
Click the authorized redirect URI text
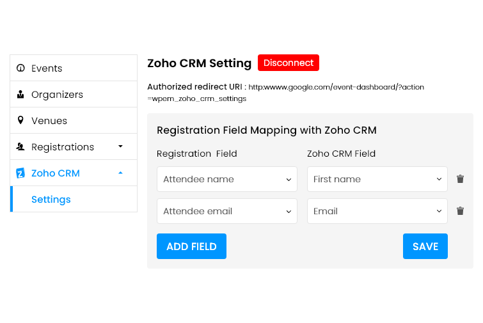click(x=285, y=93)
